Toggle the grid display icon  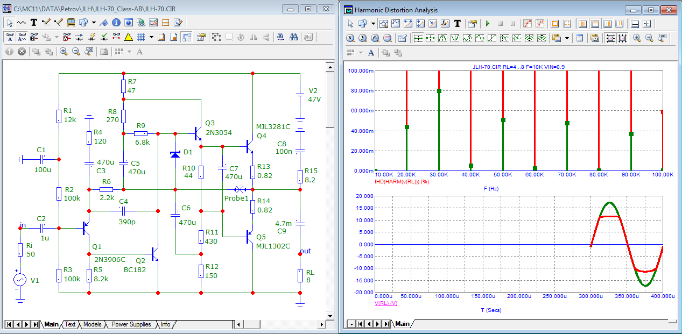pyautogui.click(x=141, y=37)
